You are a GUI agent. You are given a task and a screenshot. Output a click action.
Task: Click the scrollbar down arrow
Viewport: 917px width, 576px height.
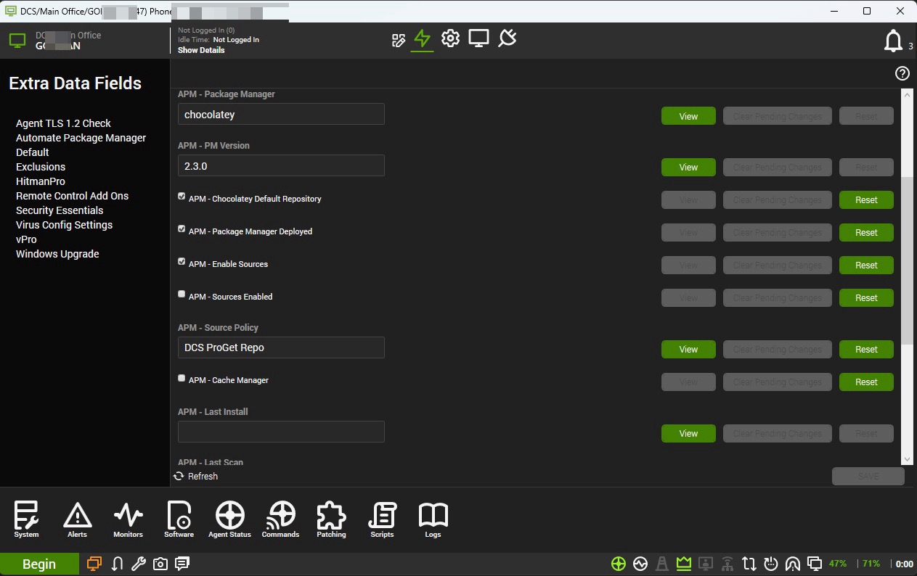point(906,459)
